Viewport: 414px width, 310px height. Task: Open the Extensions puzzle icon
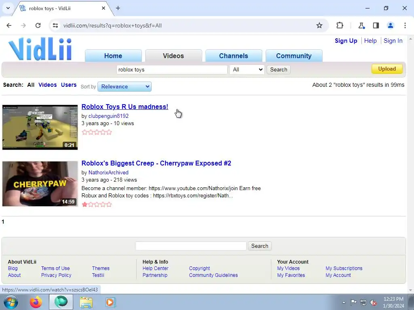click(340, 25)
